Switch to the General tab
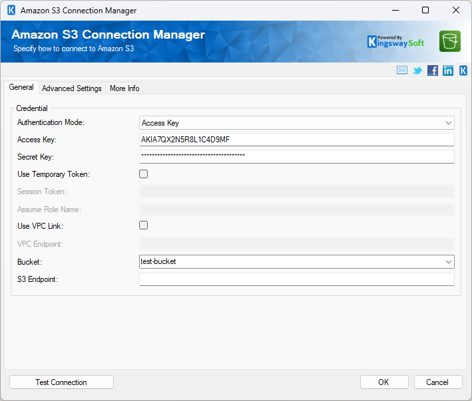472x401 pixels. pos(21,87)
